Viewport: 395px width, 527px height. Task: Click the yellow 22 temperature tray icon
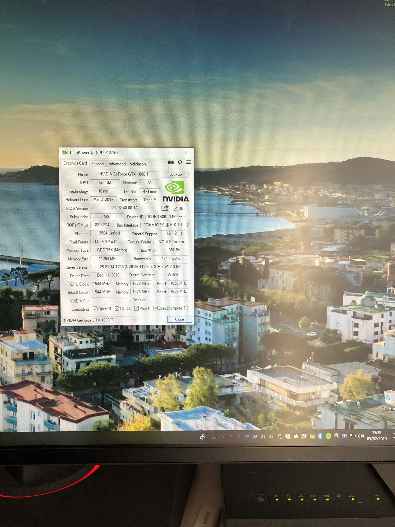(x=214, y=437)
